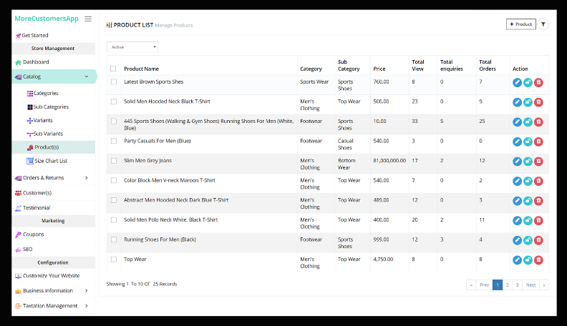567x326 pixels.
Task: Go to Next page in pagination
Action: pos(530,285)
